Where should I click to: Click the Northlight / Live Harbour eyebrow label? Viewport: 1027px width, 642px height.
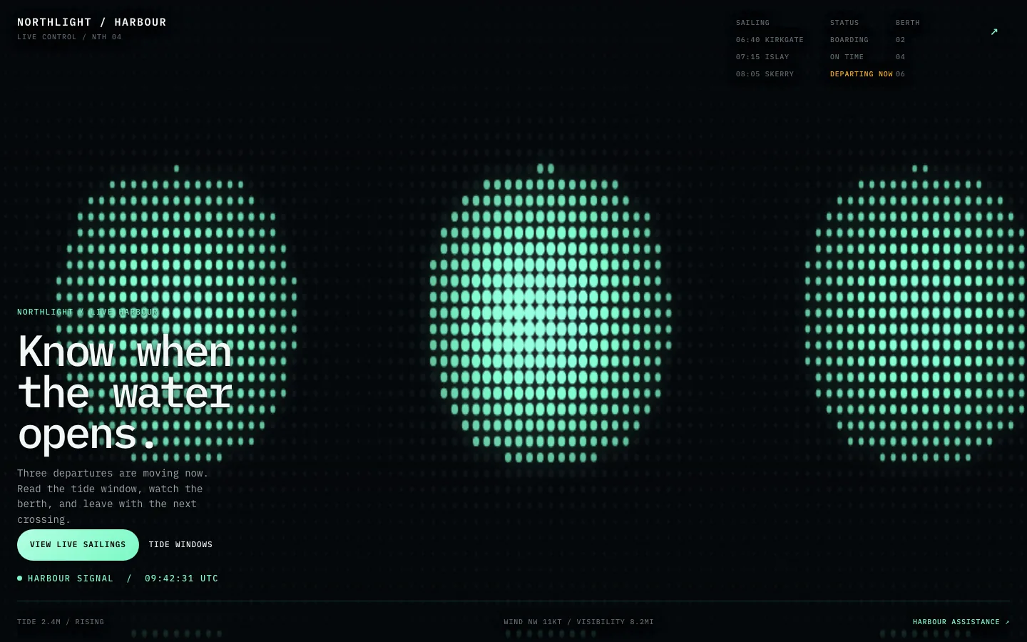pos(88,312)
